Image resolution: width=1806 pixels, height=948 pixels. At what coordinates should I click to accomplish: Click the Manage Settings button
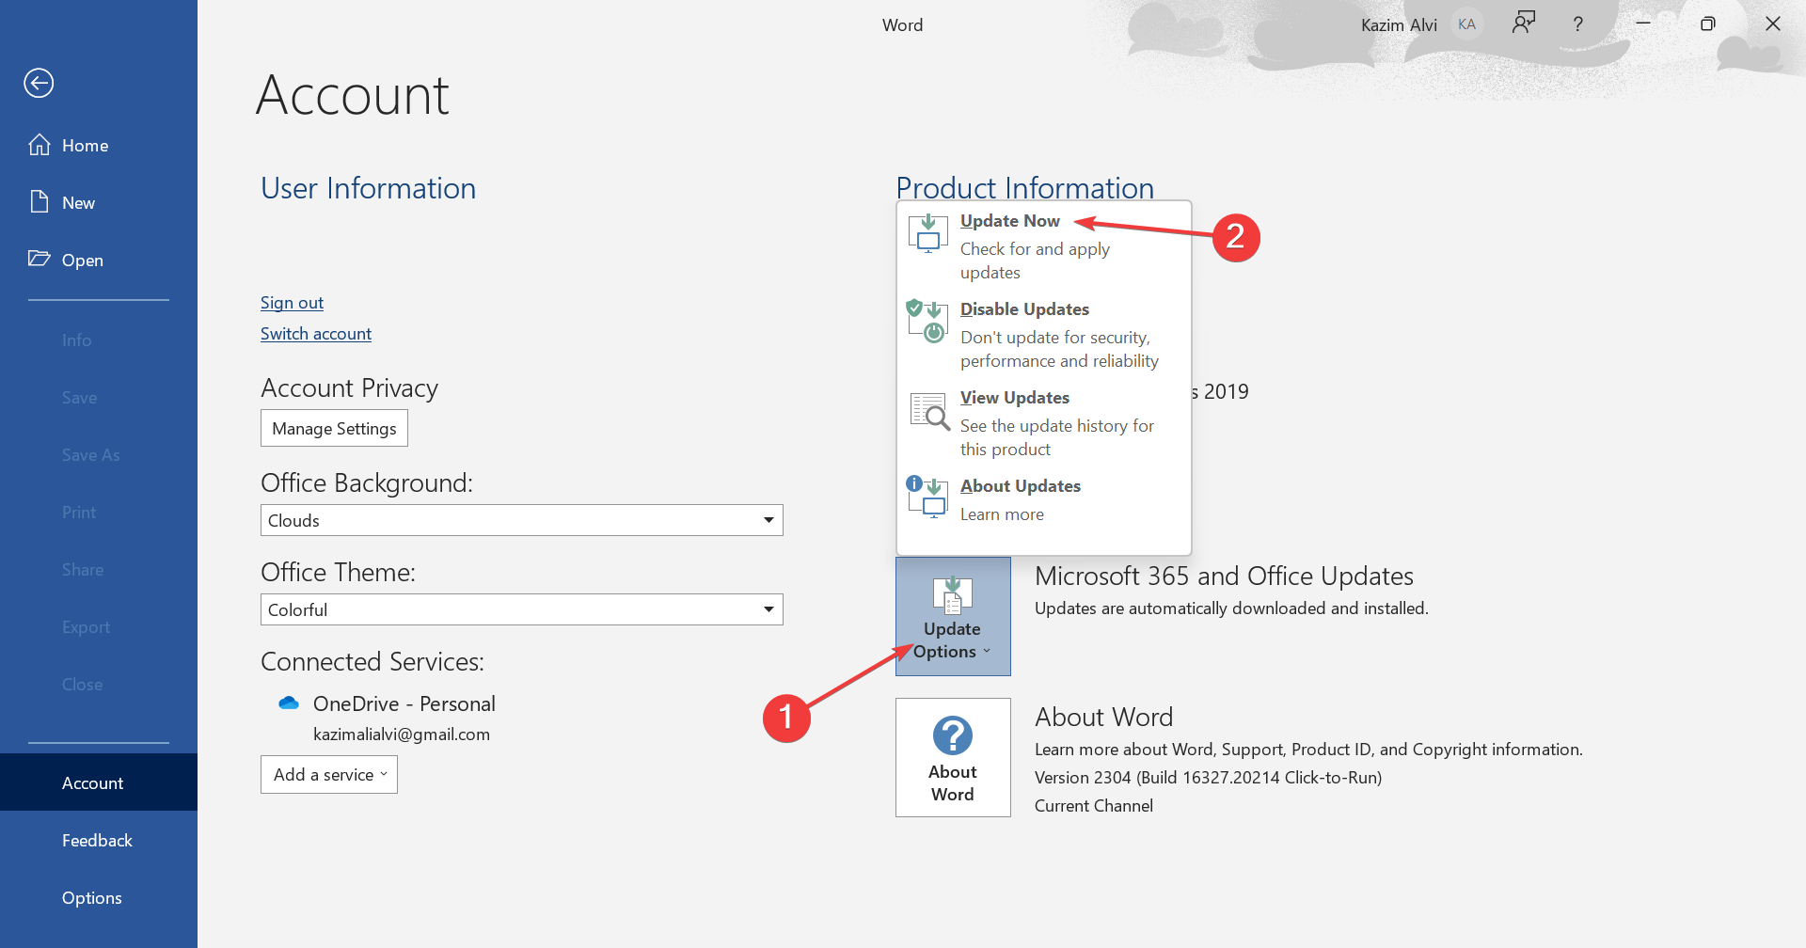(x=334, y=428)
